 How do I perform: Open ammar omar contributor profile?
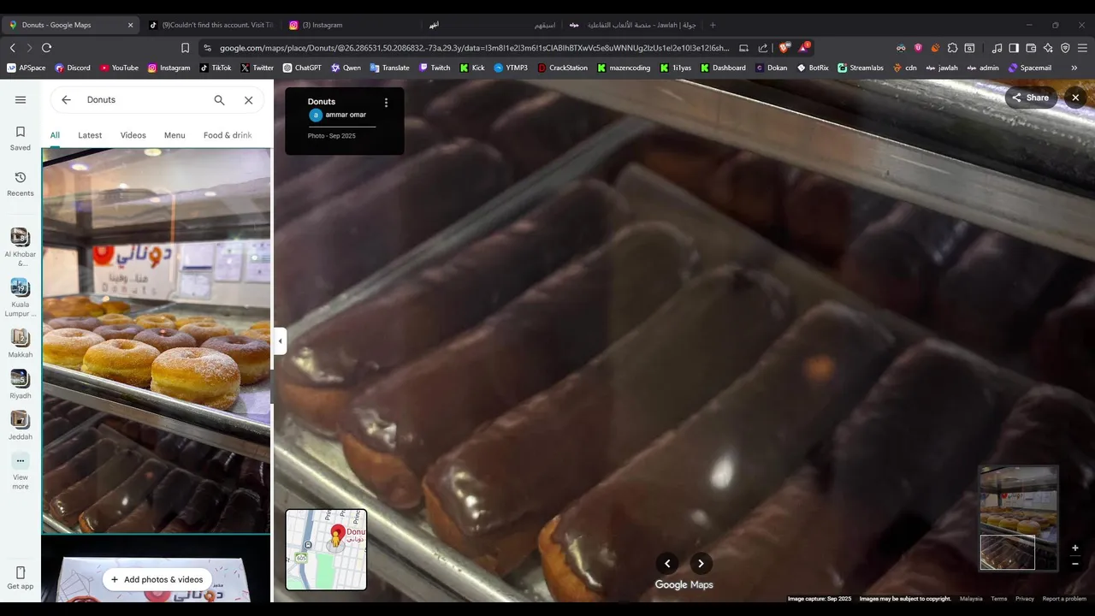tap(346, 115)
